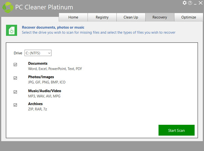Open the Drive dropdown C: (NTFS)

(38, 53)
